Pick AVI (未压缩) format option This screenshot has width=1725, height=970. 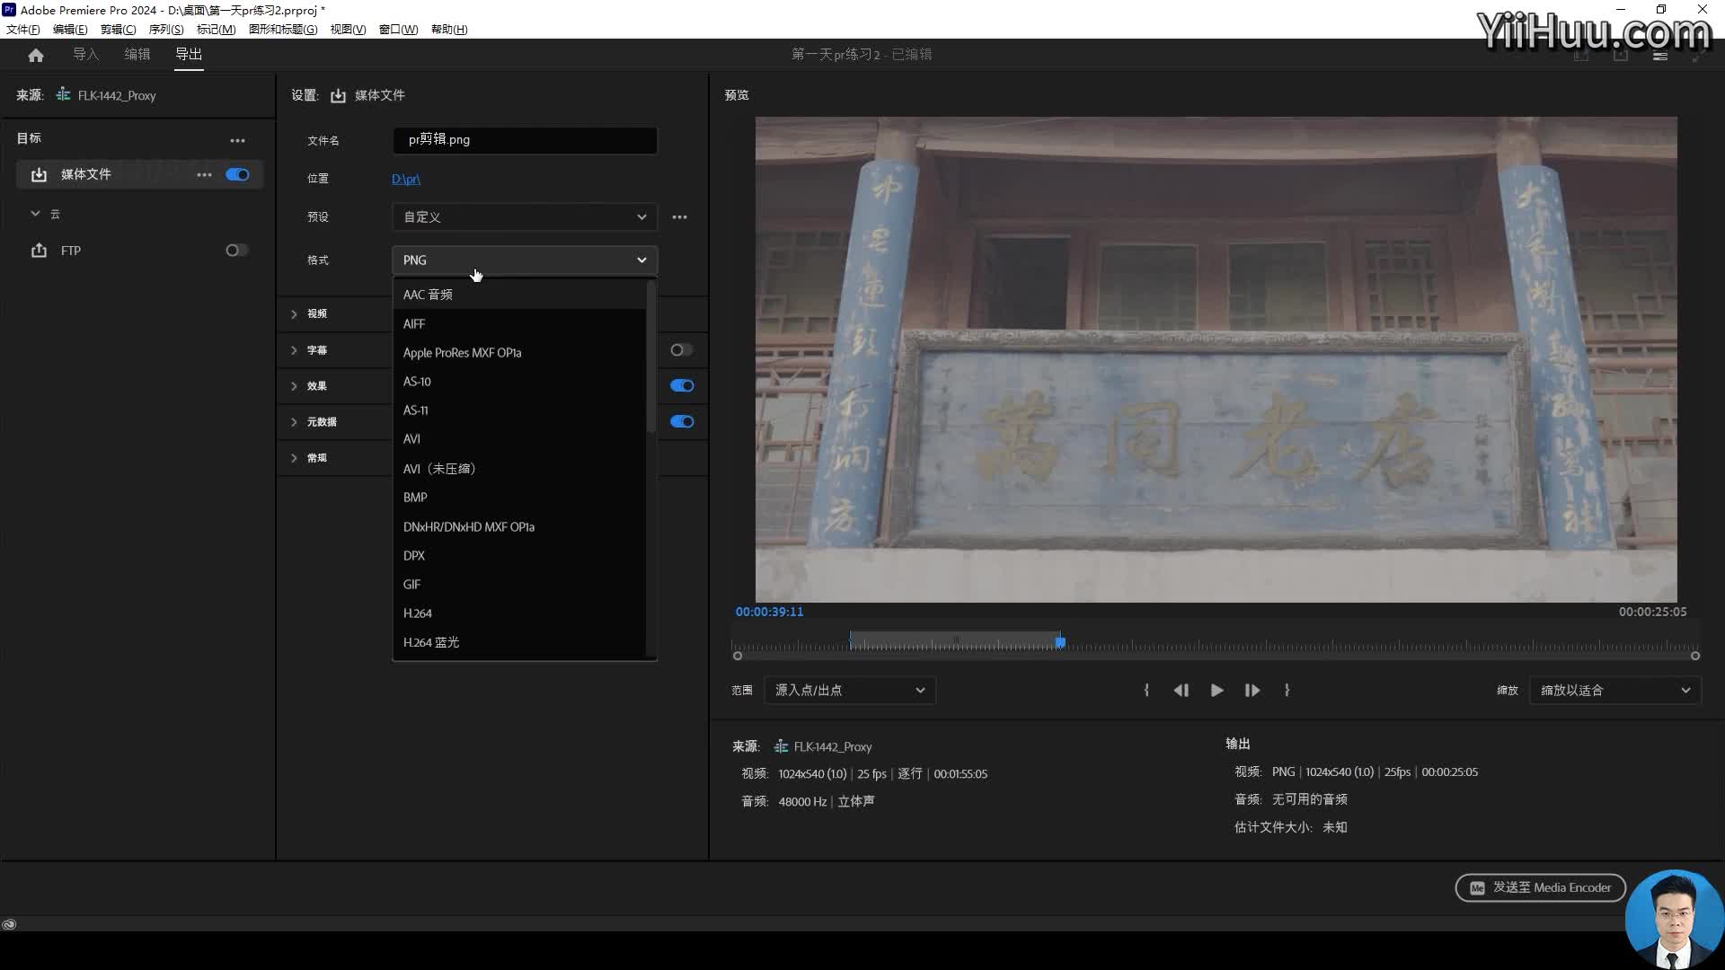519,468
